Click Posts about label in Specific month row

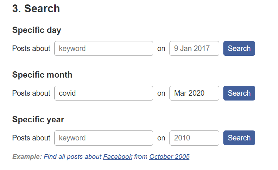tap(31, 93)
